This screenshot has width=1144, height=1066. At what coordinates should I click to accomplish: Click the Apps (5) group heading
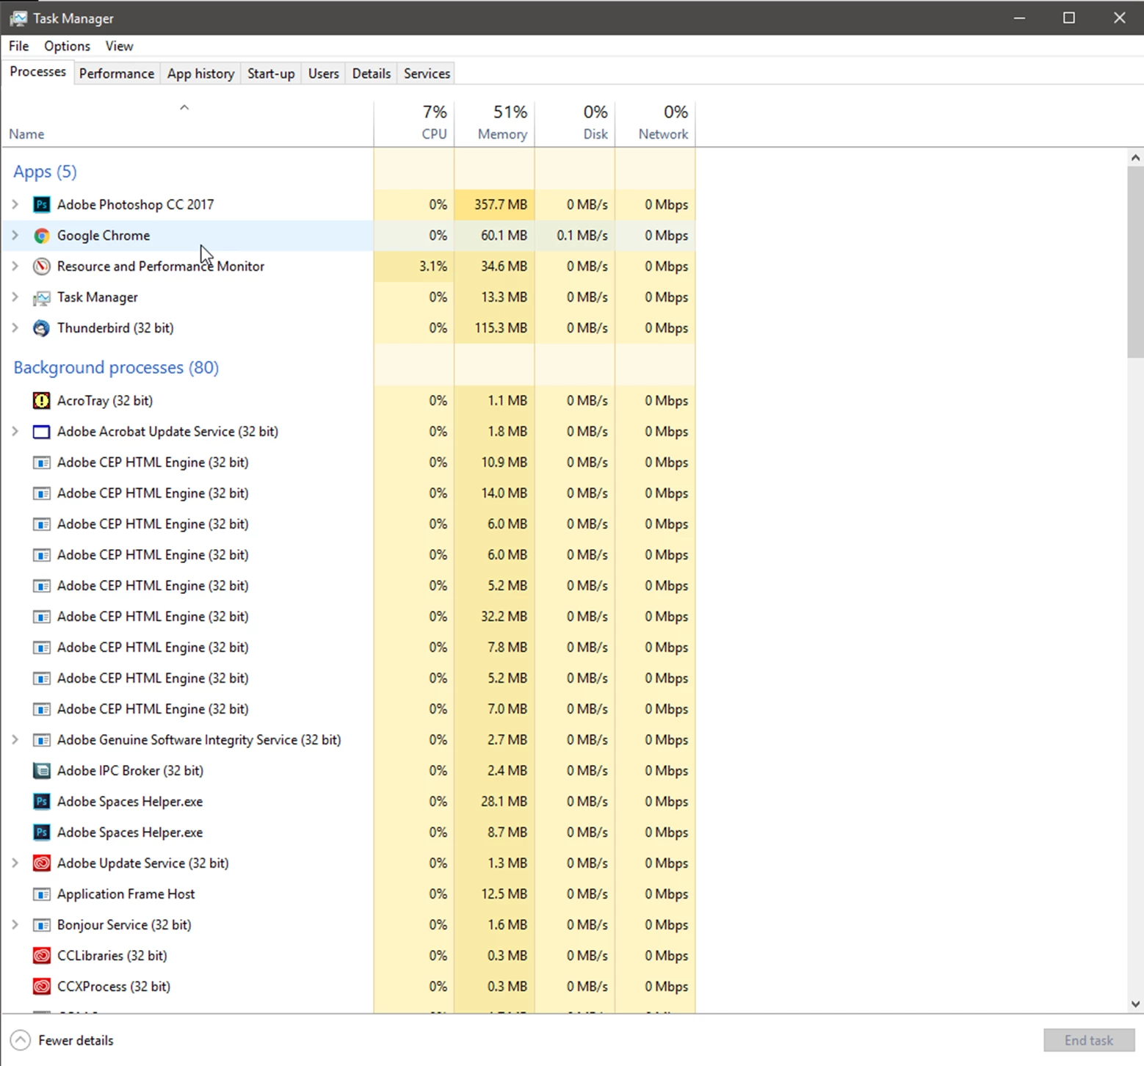45,172
